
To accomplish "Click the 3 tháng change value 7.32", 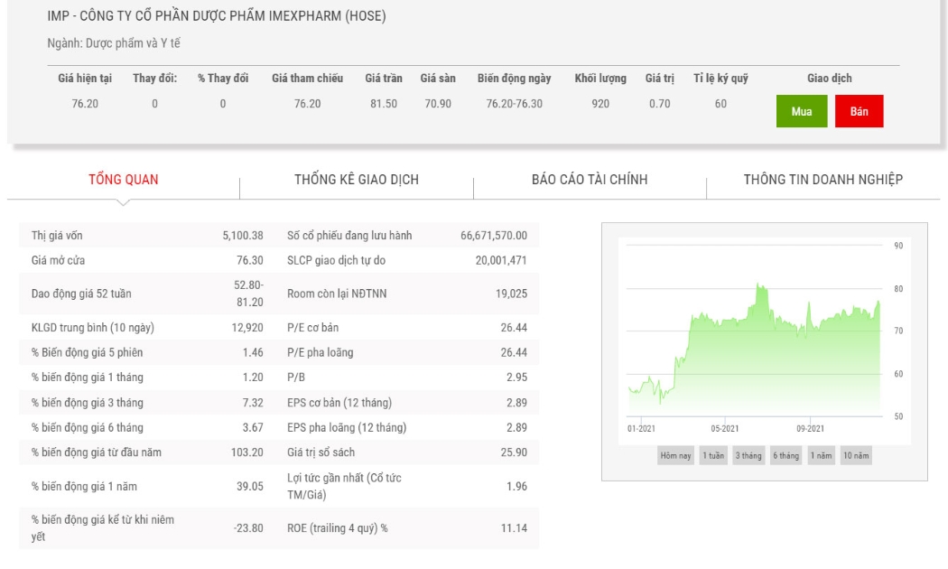I will point(253,402).
